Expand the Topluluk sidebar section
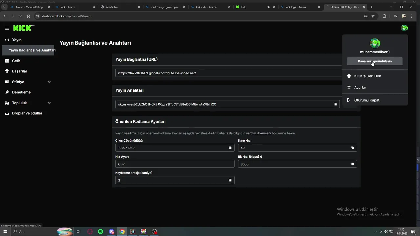The image size is (420, 236). click(49, 103)
